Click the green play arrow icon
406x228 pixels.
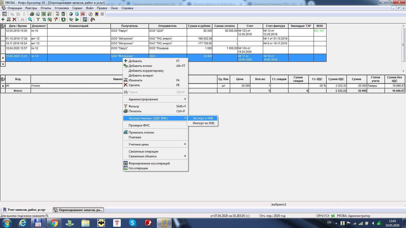77,20
